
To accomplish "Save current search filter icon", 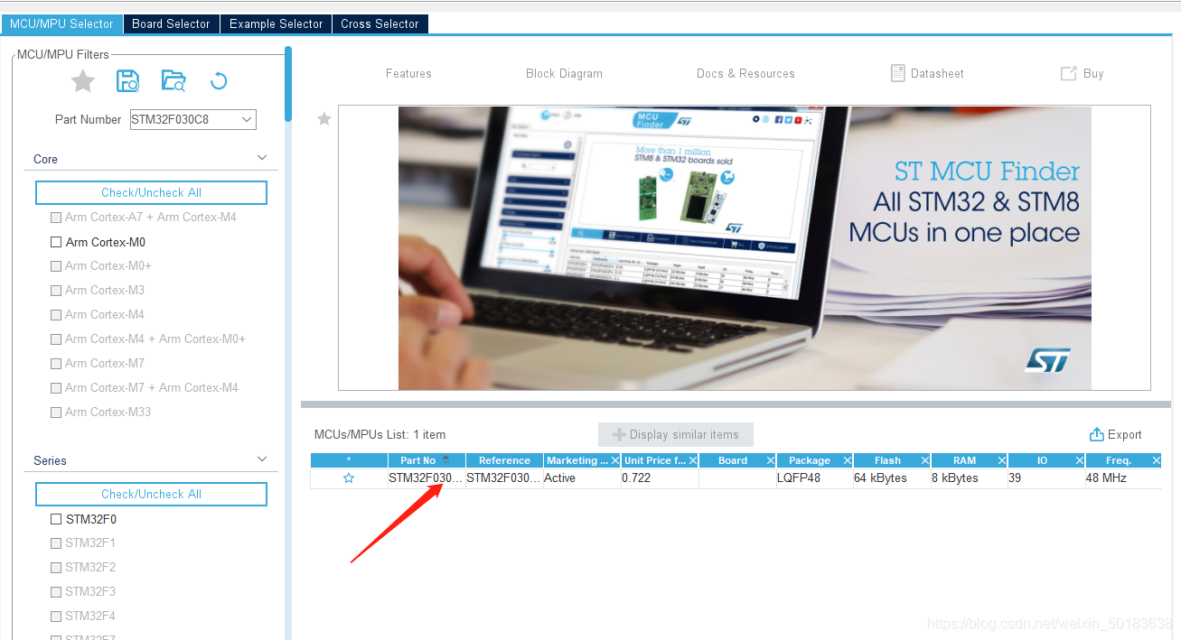I will pos(128,81).
